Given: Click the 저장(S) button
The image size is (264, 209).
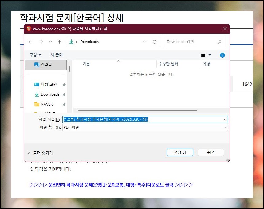Looking at the screenshot, I should pos(180,152).
